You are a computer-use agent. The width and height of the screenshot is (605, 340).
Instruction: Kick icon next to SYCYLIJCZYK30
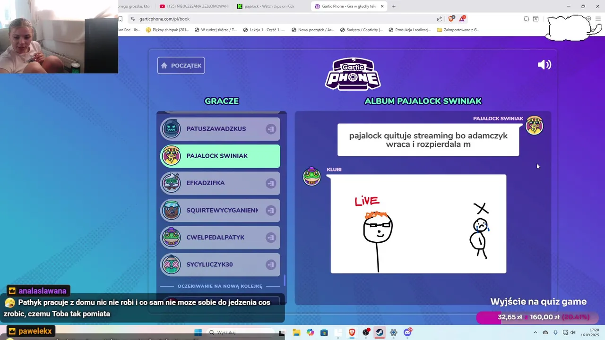pyautogui.click(x=270, y=264)
